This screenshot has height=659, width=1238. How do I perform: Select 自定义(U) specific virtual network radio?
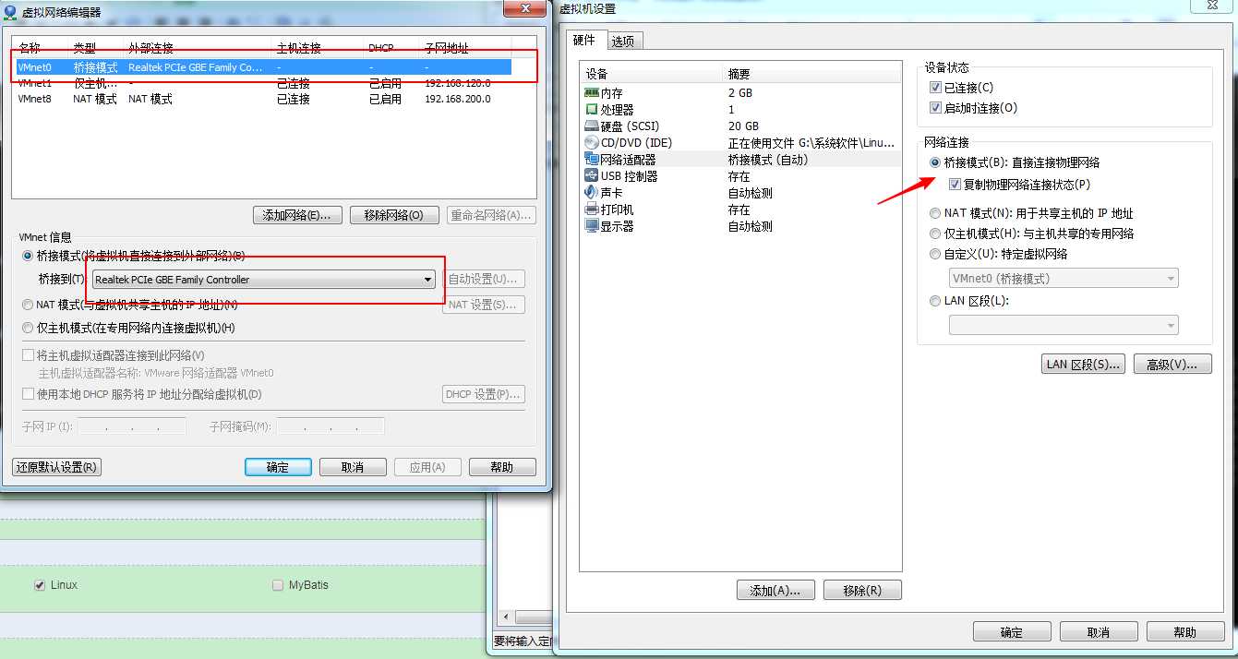pyautogui.click(x=935, y=254)
